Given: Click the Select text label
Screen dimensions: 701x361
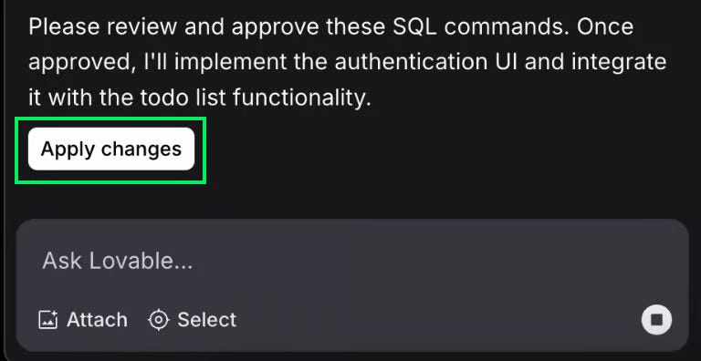Looking at the screenshot, I should (x=207, y=320).
